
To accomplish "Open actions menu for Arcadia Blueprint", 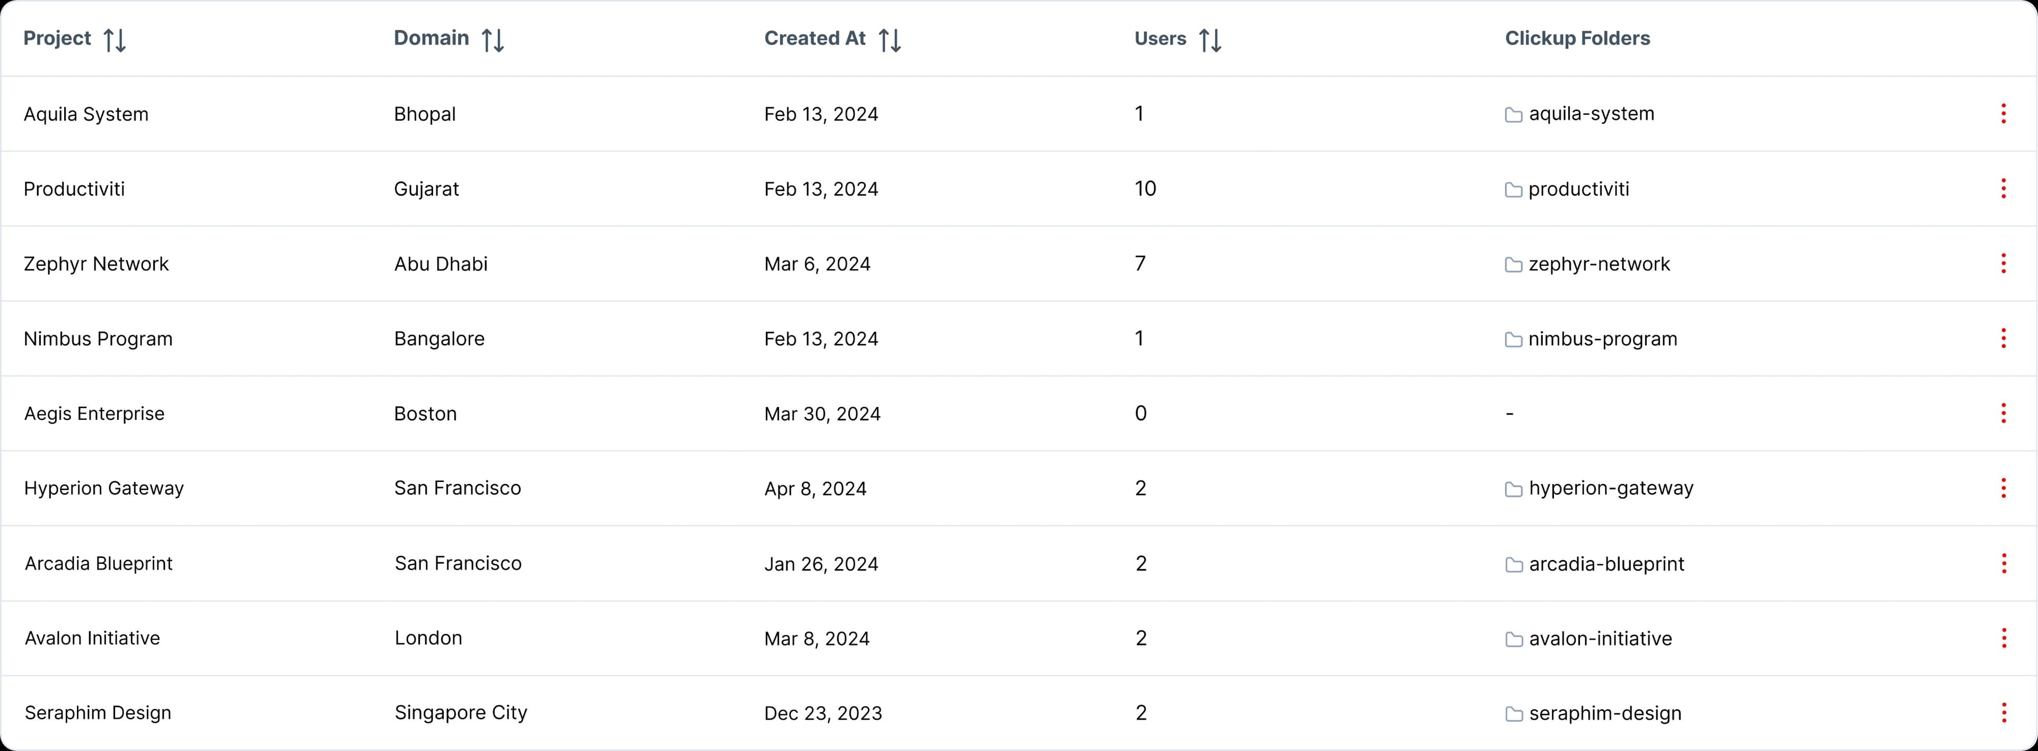I will [2003, 564].
